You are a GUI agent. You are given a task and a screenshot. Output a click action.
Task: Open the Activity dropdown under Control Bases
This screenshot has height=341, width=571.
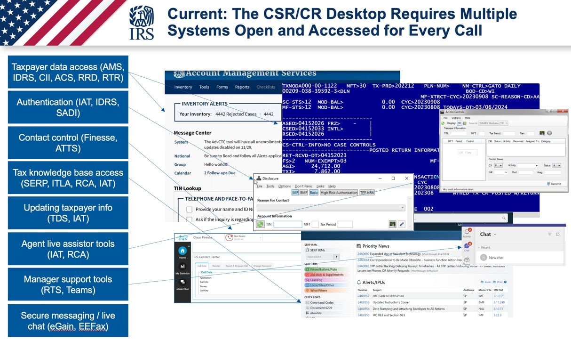pos(528,165)
